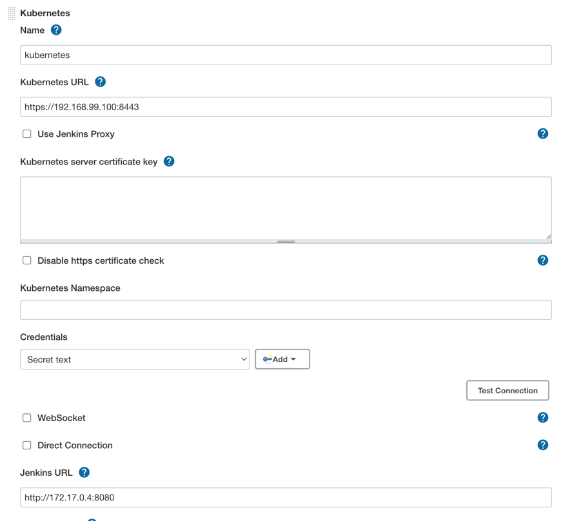Select the Jenkins URL text field
Image resolution: width=570 pixels, height=521 pixels.
286,497
